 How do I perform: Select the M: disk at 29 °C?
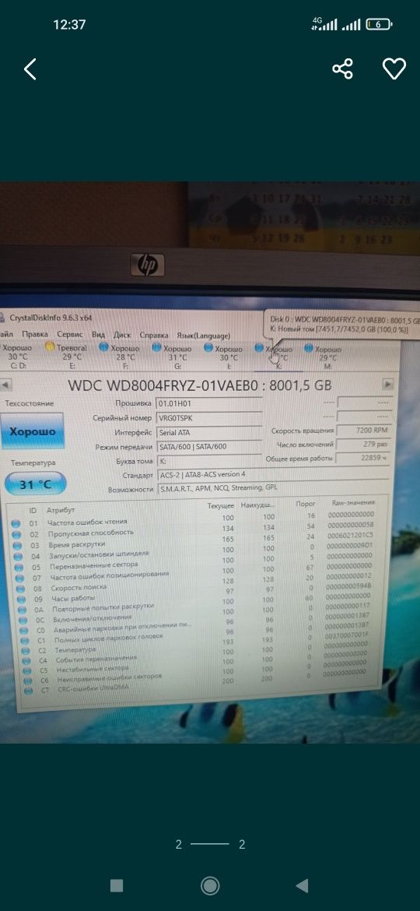(324, 357)
